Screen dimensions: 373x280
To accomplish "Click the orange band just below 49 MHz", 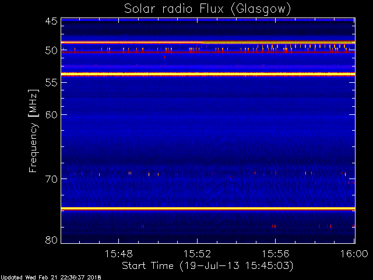I will (208, 43).
